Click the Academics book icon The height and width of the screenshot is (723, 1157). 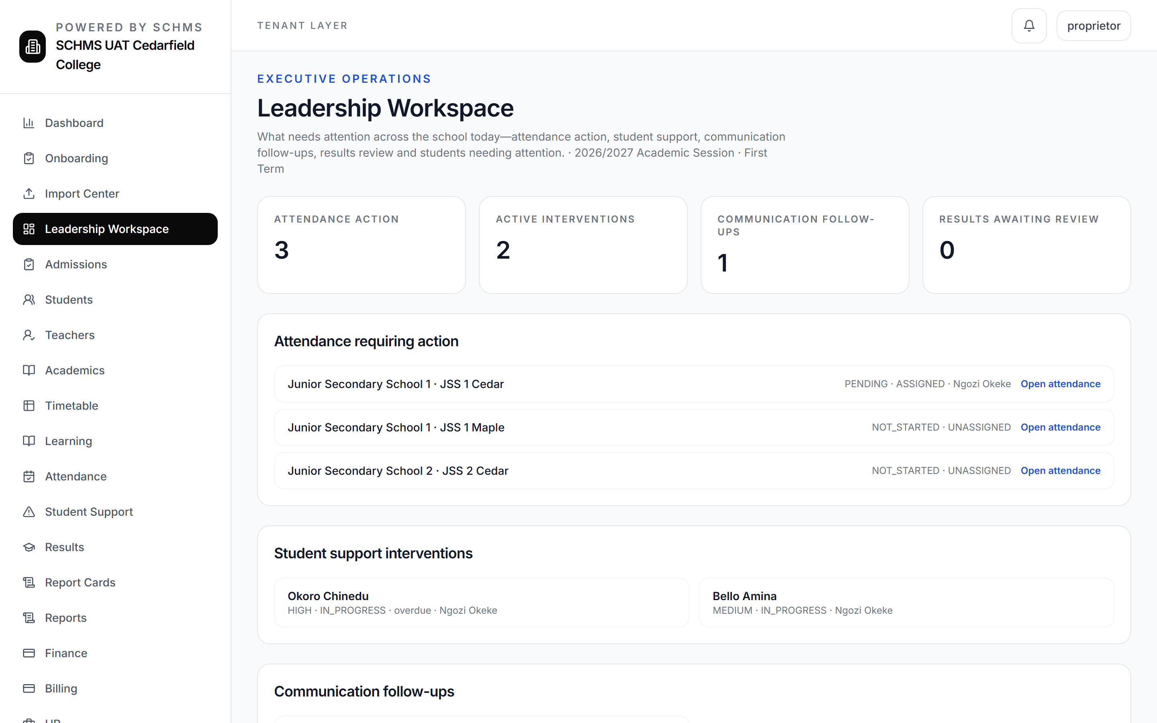point(29,371)
